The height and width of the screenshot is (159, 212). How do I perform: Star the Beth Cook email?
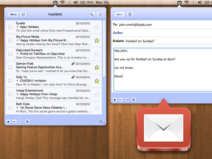[x=97, y=108]
